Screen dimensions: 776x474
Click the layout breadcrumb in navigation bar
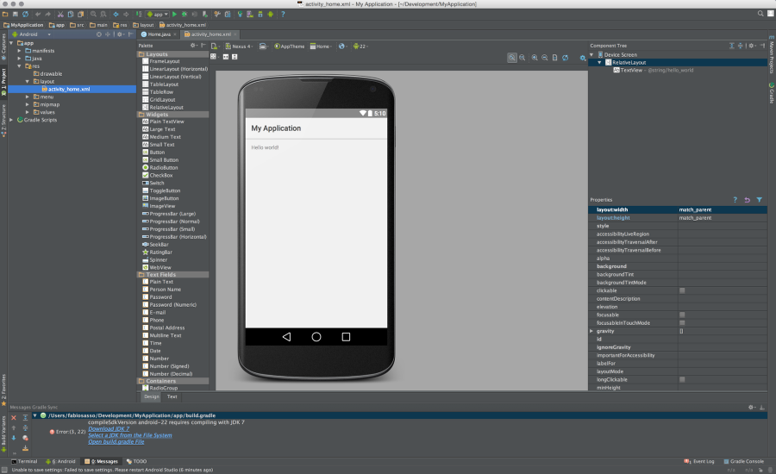click(x=143, y=25)
